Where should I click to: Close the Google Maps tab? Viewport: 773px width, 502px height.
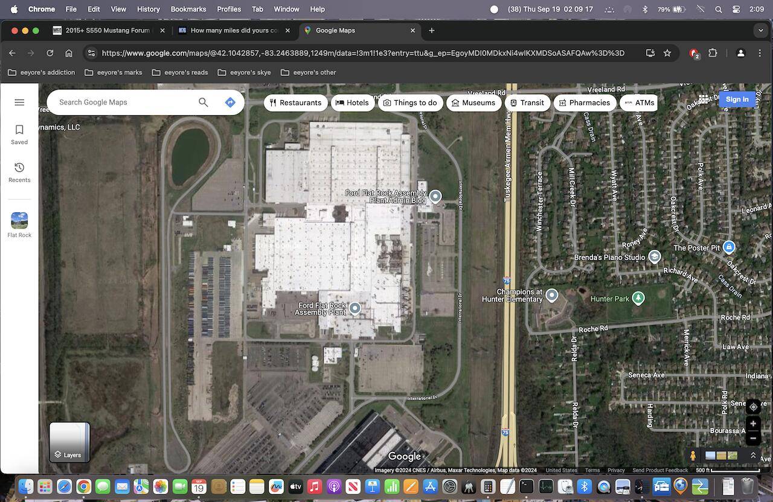point(413,30)
